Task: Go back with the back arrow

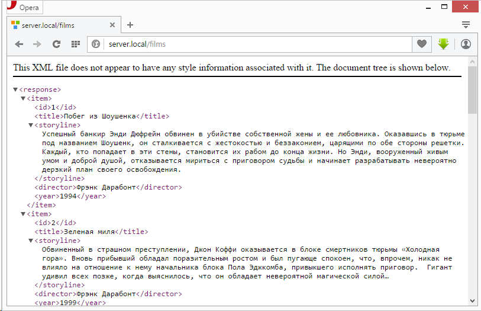Action: click(x=19, y=44)
